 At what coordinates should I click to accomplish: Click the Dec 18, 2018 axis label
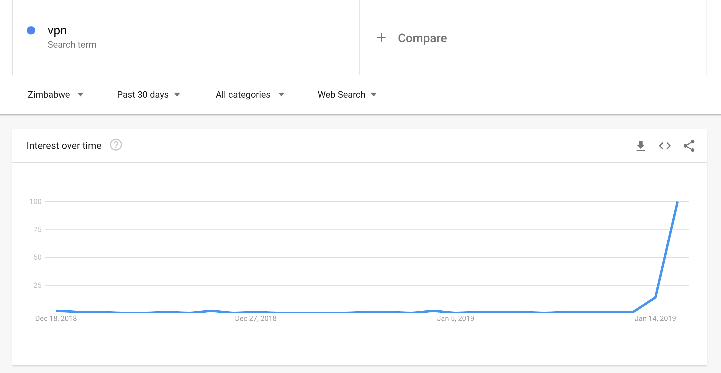pyautogui.click(x=56, y=318)
